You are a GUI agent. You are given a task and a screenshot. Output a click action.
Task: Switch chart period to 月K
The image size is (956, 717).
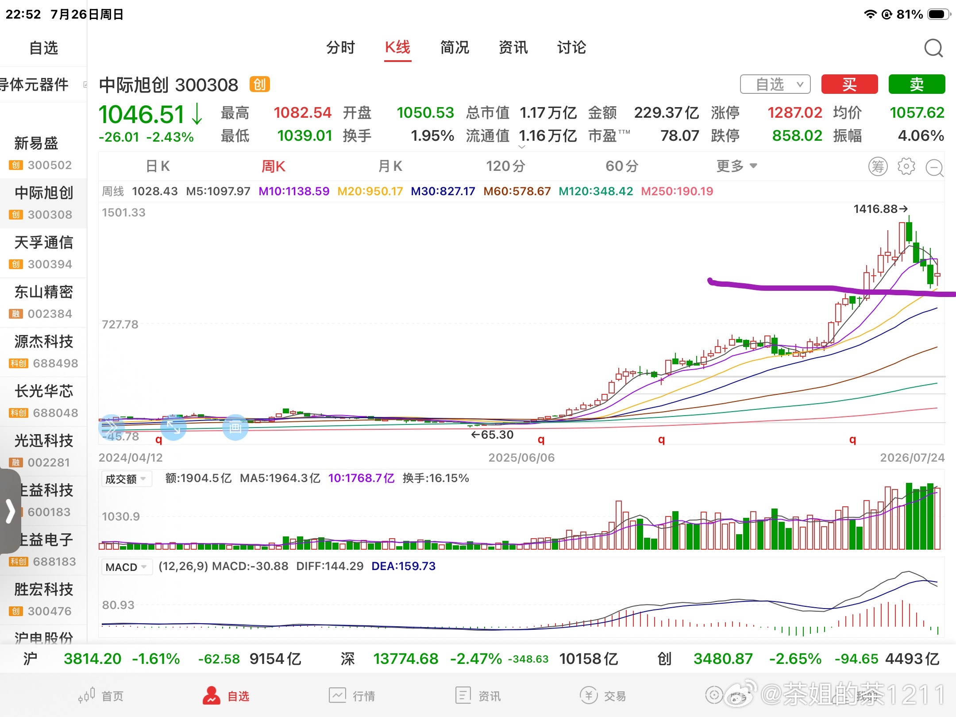click(x=390, y=166)
